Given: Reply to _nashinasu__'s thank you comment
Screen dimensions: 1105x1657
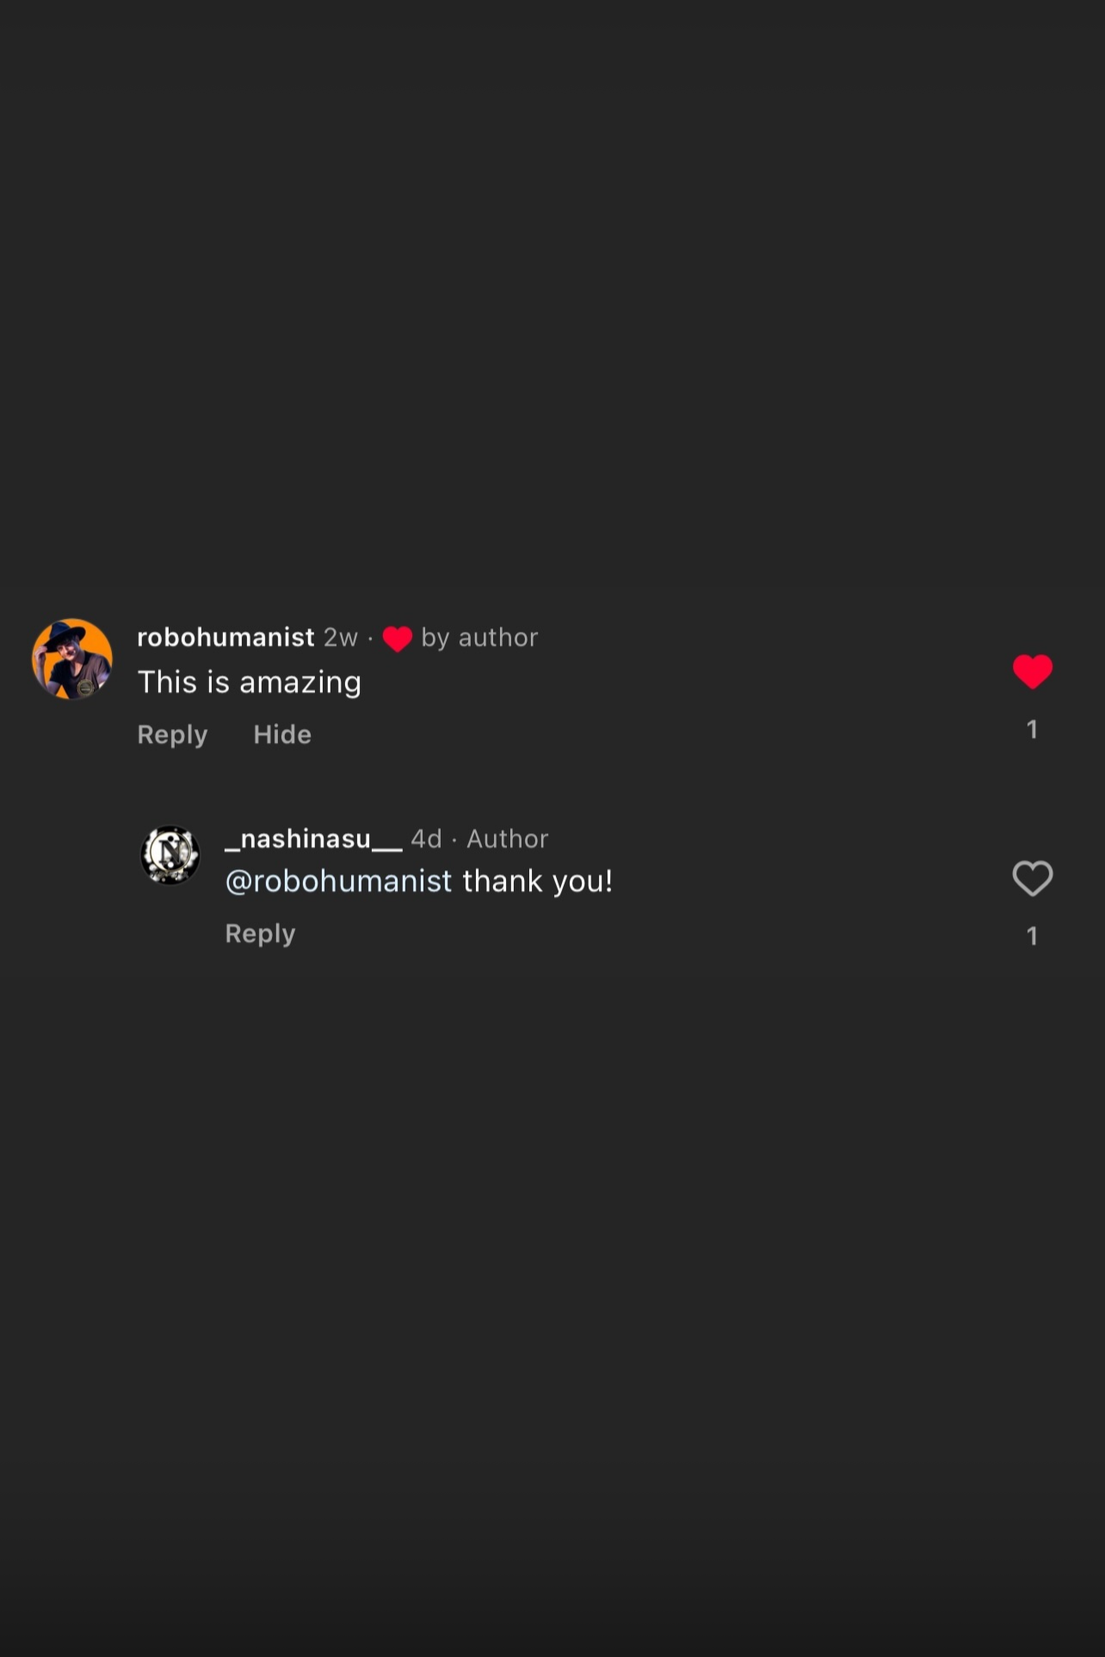Looking at the screenshot, I should [x=260, y=933].
